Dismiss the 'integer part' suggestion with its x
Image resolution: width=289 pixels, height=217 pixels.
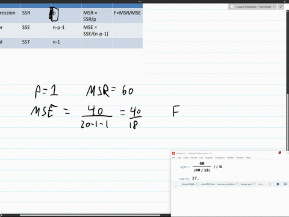pyautogui.click(x=254, y=184)
